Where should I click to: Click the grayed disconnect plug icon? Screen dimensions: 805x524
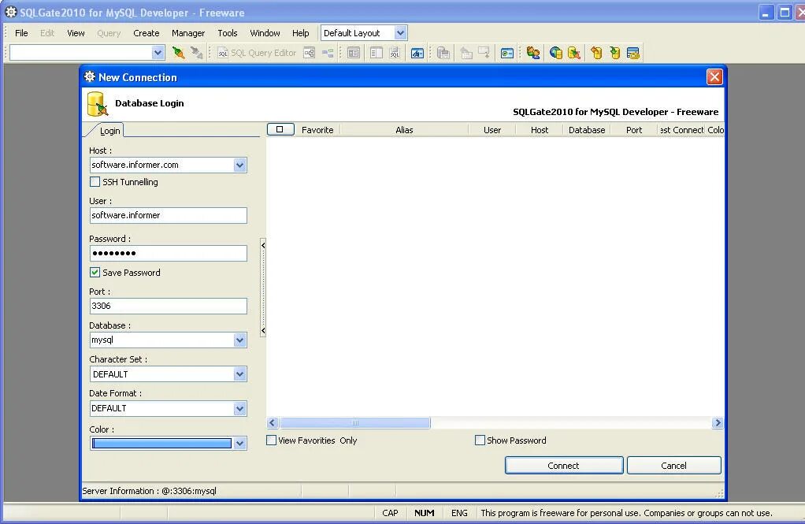[x=196, y=52]
